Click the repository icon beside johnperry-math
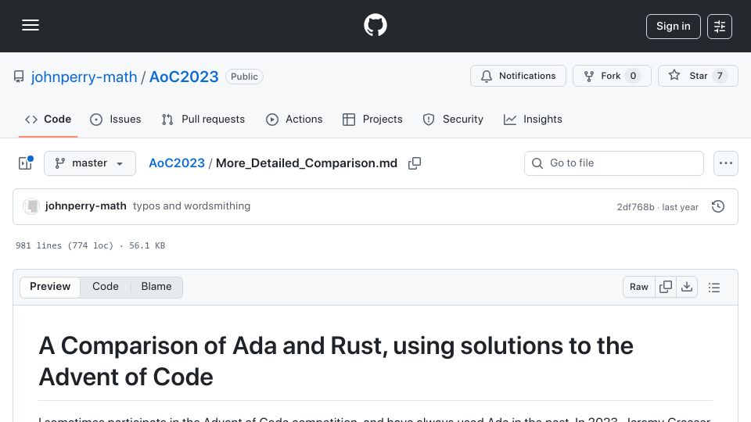Screen dimensions: 751x422 point(19,77)
